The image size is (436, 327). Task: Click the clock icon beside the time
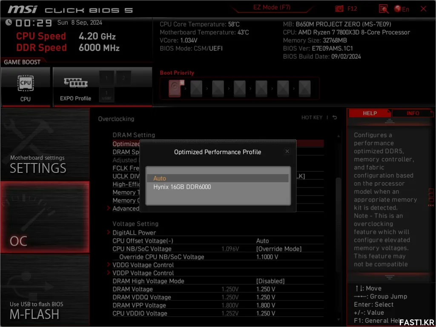(x=9, y=22)
